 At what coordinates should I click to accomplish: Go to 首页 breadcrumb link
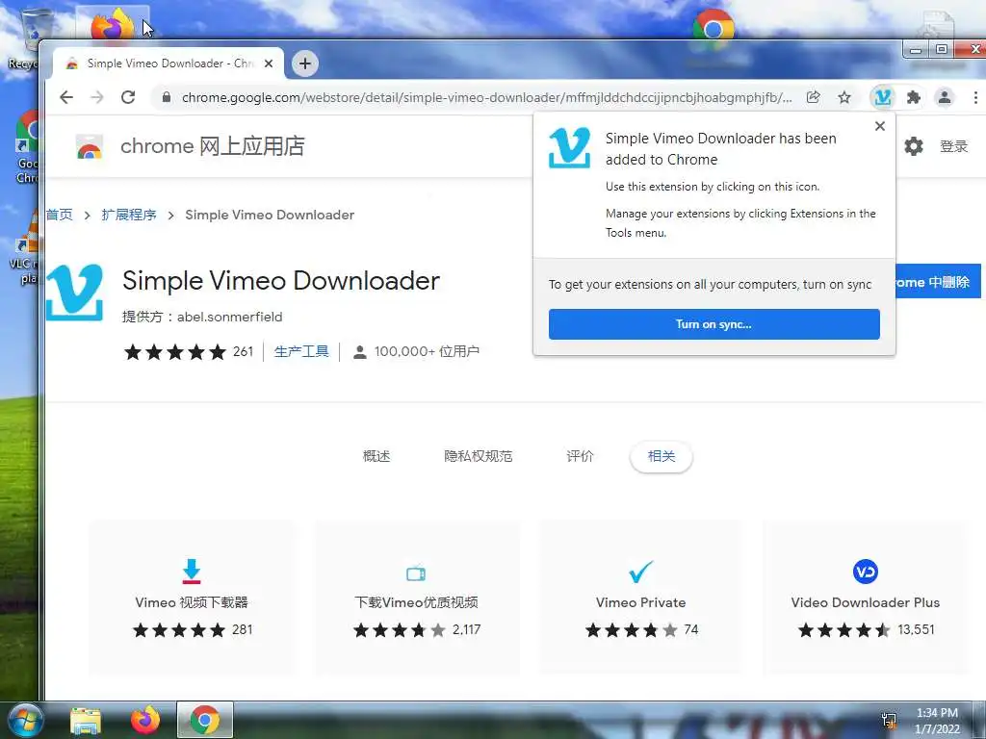(60, 215)
